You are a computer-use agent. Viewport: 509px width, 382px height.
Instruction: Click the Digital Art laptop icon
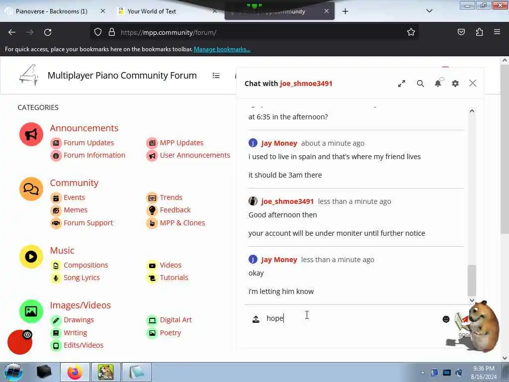tap(152, 320)
